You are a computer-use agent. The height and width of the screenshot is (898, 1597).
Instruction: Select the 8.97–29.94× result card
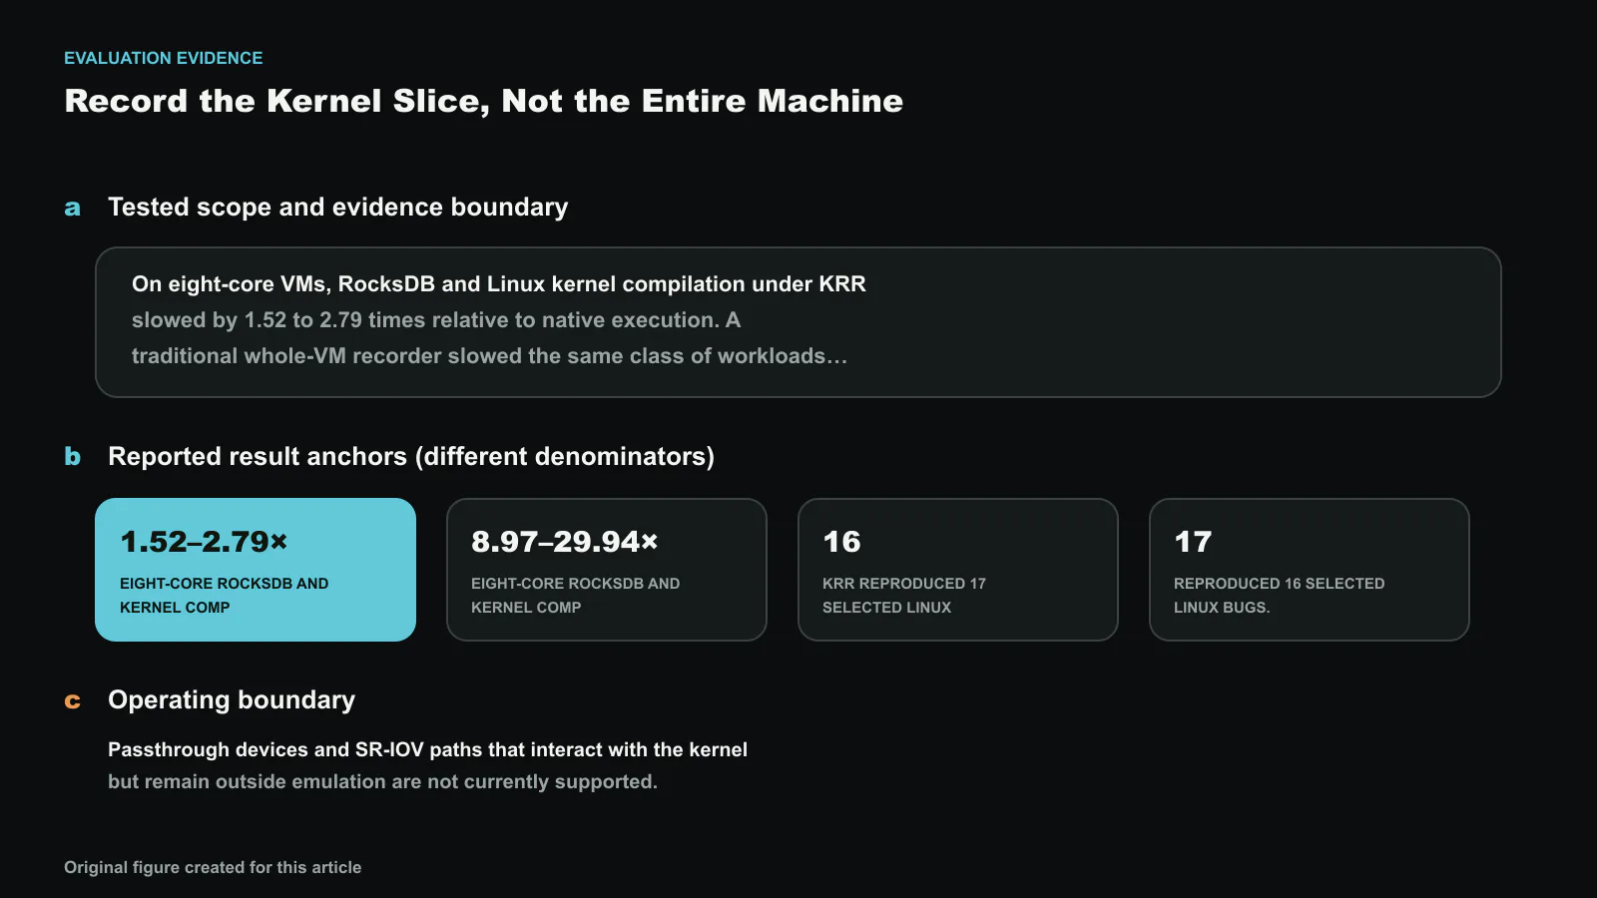click(607, 570)
